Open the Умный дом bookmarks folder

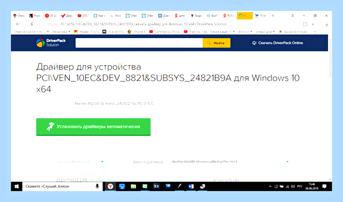pyautogui.click(x=265, y=31)
